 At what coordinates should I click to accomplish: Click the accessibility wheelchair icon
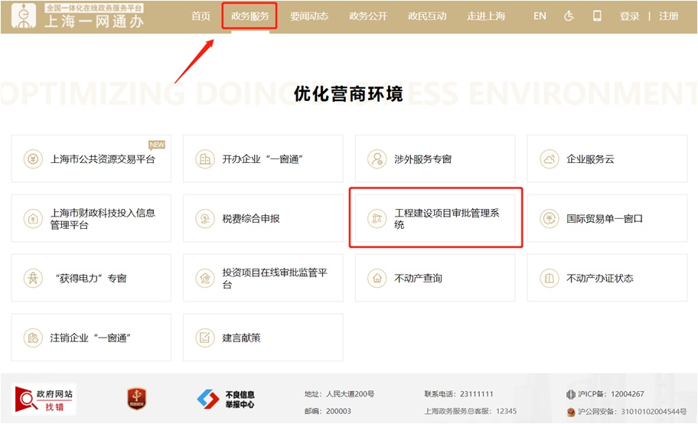569,16
